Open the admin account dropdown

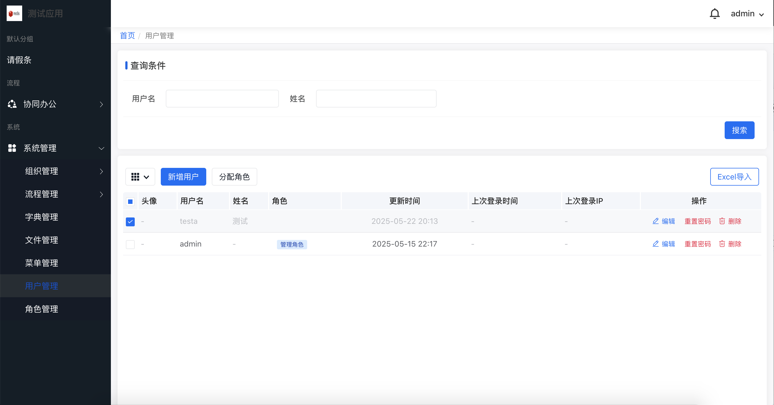(x=747, y=14)
